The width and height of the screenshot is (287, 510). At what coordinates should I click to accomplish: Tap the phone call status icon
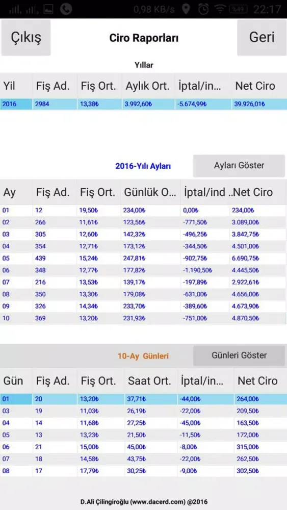[66, 9]
